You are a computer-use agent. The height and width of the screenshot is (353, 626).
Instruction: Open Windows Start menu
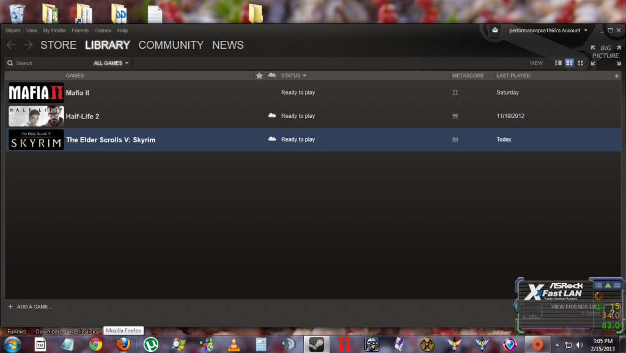tap(12, 344)
